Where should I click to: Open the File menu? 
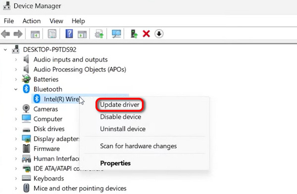pos(9,21)
